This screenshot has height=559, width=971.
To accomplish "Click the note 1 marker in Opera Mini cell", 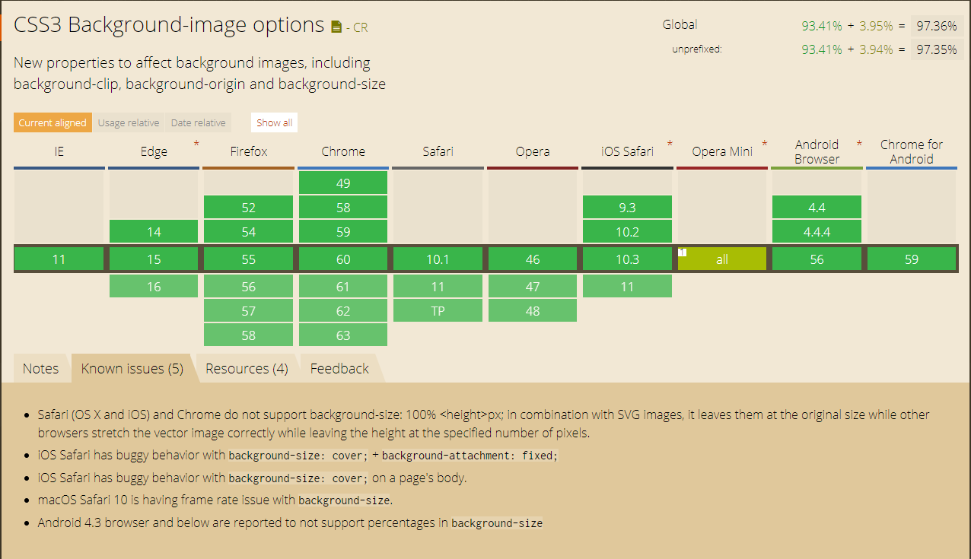I will pos(683,252).
